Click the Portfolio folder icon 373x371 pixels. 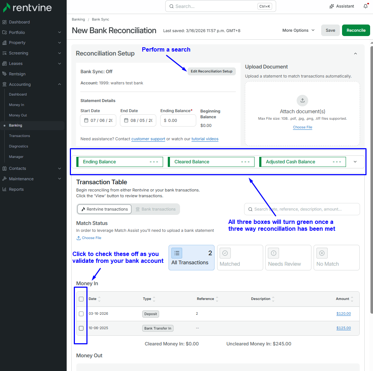pyautogui.click(x=4, y=32)
